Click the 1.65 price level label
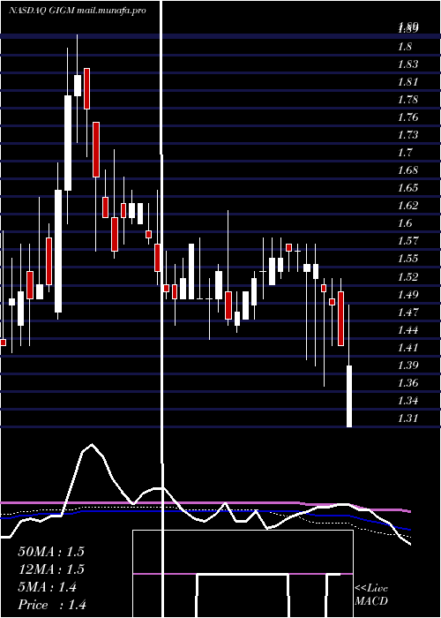The image size is (441, 618). [x=407, y=187]
